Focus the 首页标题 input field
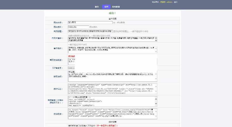This screenshot has height=127, width=232. coord(90,31)
